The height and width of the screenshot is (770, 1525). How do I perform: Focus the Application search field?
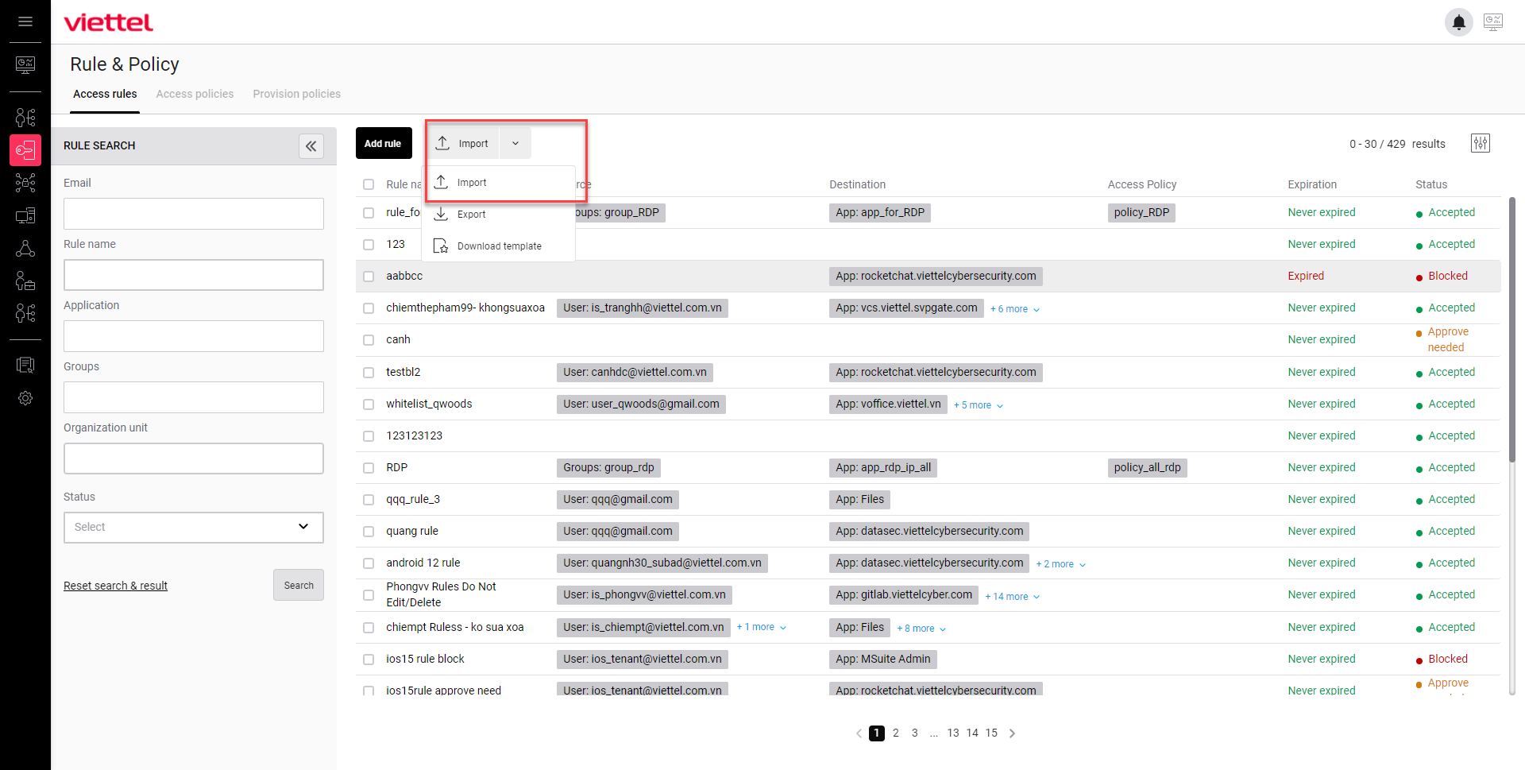point(194,336)
